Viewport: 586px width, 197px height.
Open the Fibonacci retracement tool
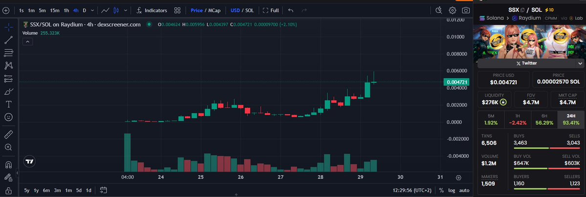(x=9, y=53)
